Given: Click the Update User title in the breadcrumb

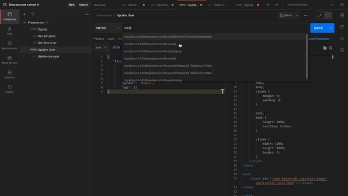Looking at the screenshot, I should coord(126,15).
